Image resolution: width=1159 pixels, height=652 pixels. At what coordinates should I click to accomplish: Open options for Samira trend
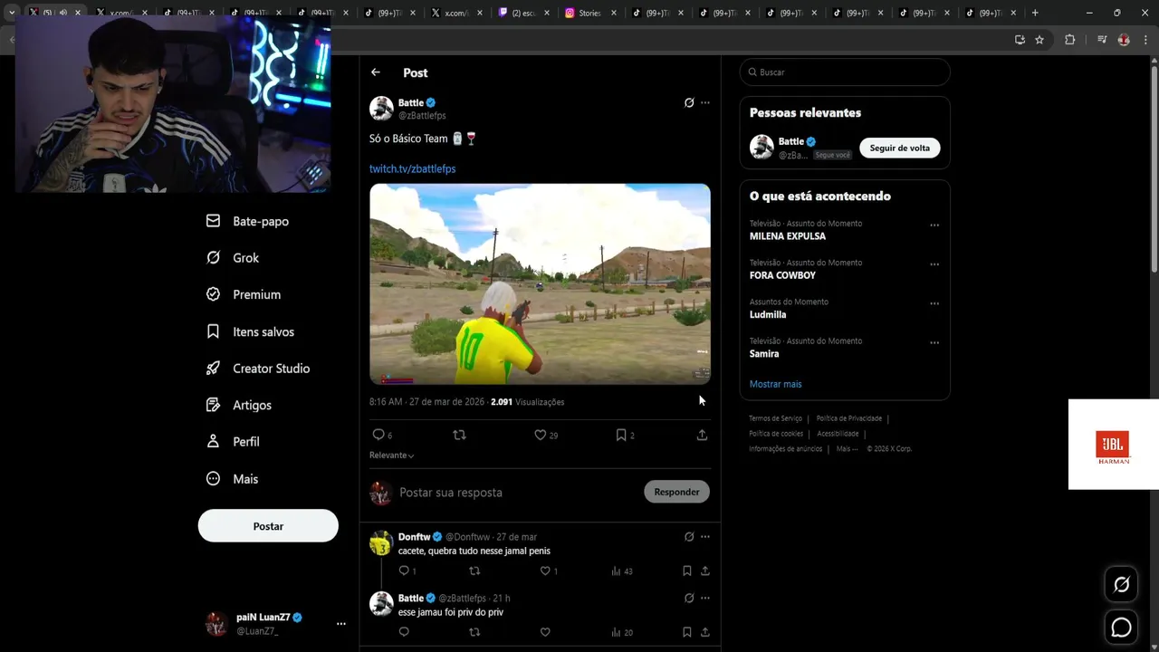point(934,342)
